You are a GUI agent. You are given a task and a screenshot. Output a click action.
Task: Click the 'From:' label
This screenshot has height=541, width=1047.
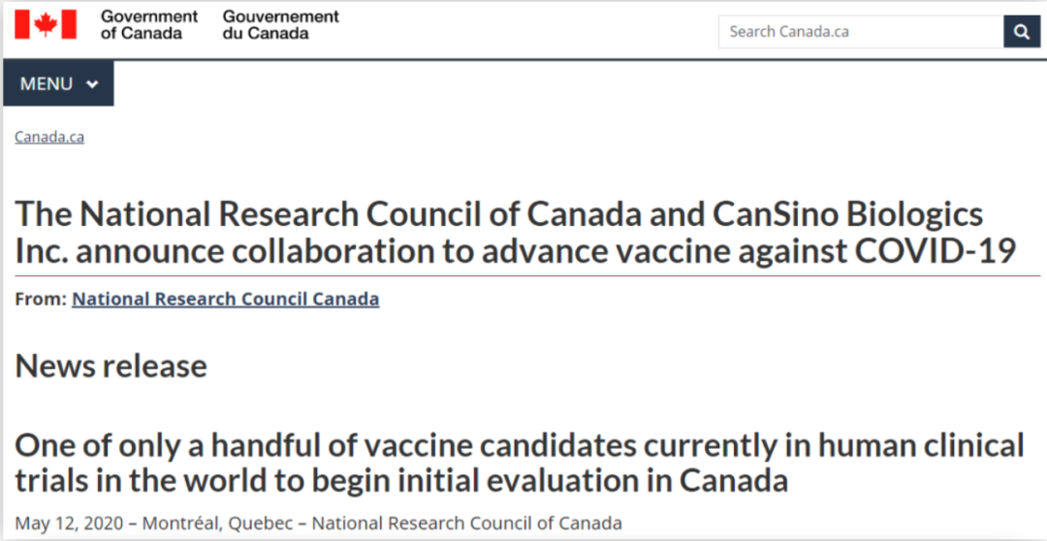[41, 299]
